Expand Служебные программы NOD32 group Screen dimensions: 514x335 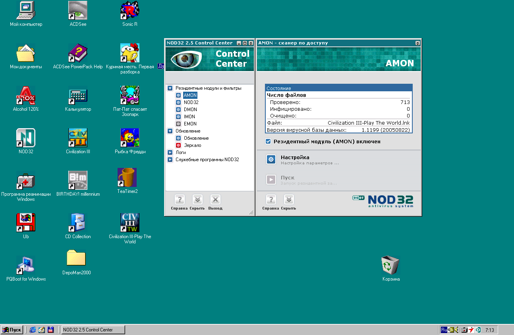[170, 160]
